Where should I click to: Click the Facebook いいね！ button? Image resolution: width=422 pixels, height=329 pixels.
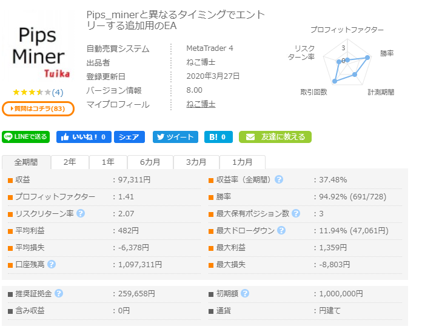tap(84, 137)
